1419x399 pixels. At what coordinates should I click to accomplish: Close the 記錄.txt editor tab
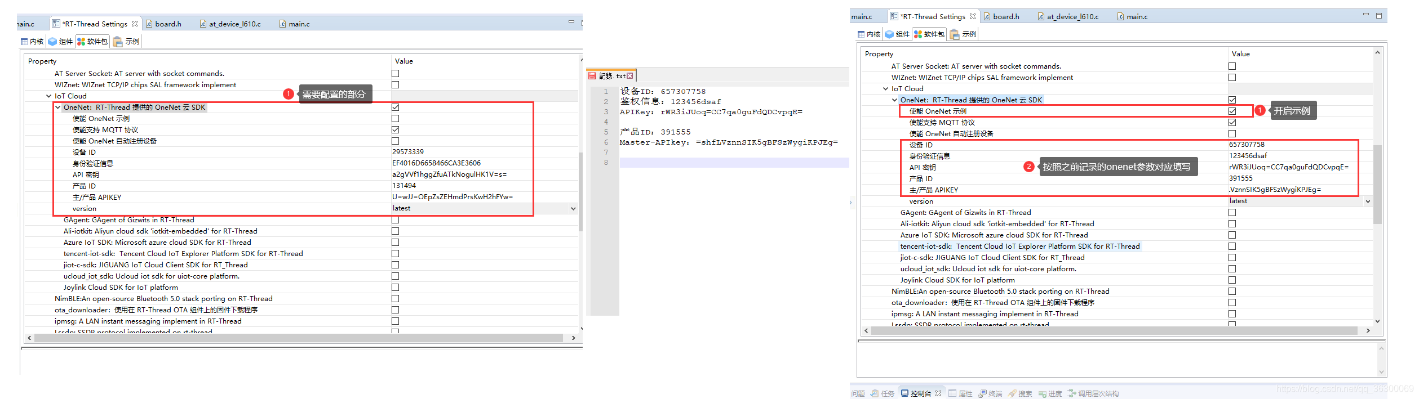click(630, 76)
